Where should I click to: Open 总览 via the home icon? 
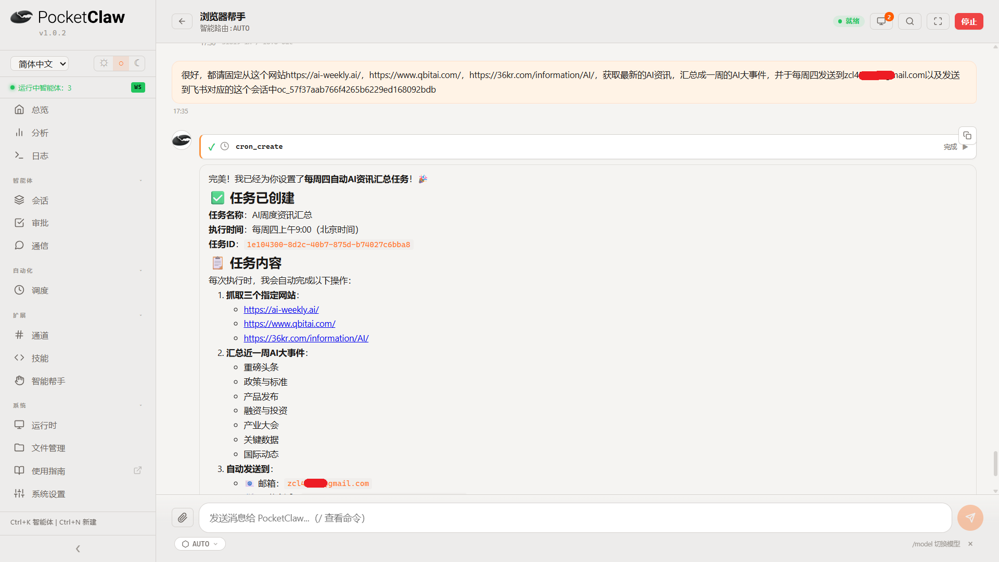tap(19, 109)
